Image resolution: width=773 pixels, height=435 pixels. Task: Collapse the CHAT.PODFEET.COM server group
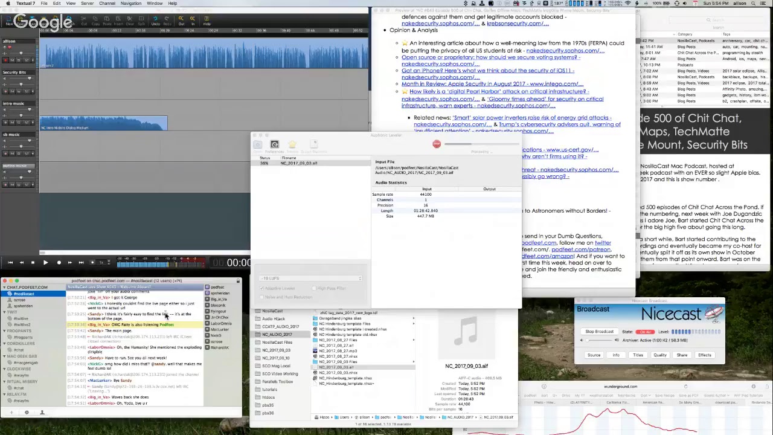(4, 288)
